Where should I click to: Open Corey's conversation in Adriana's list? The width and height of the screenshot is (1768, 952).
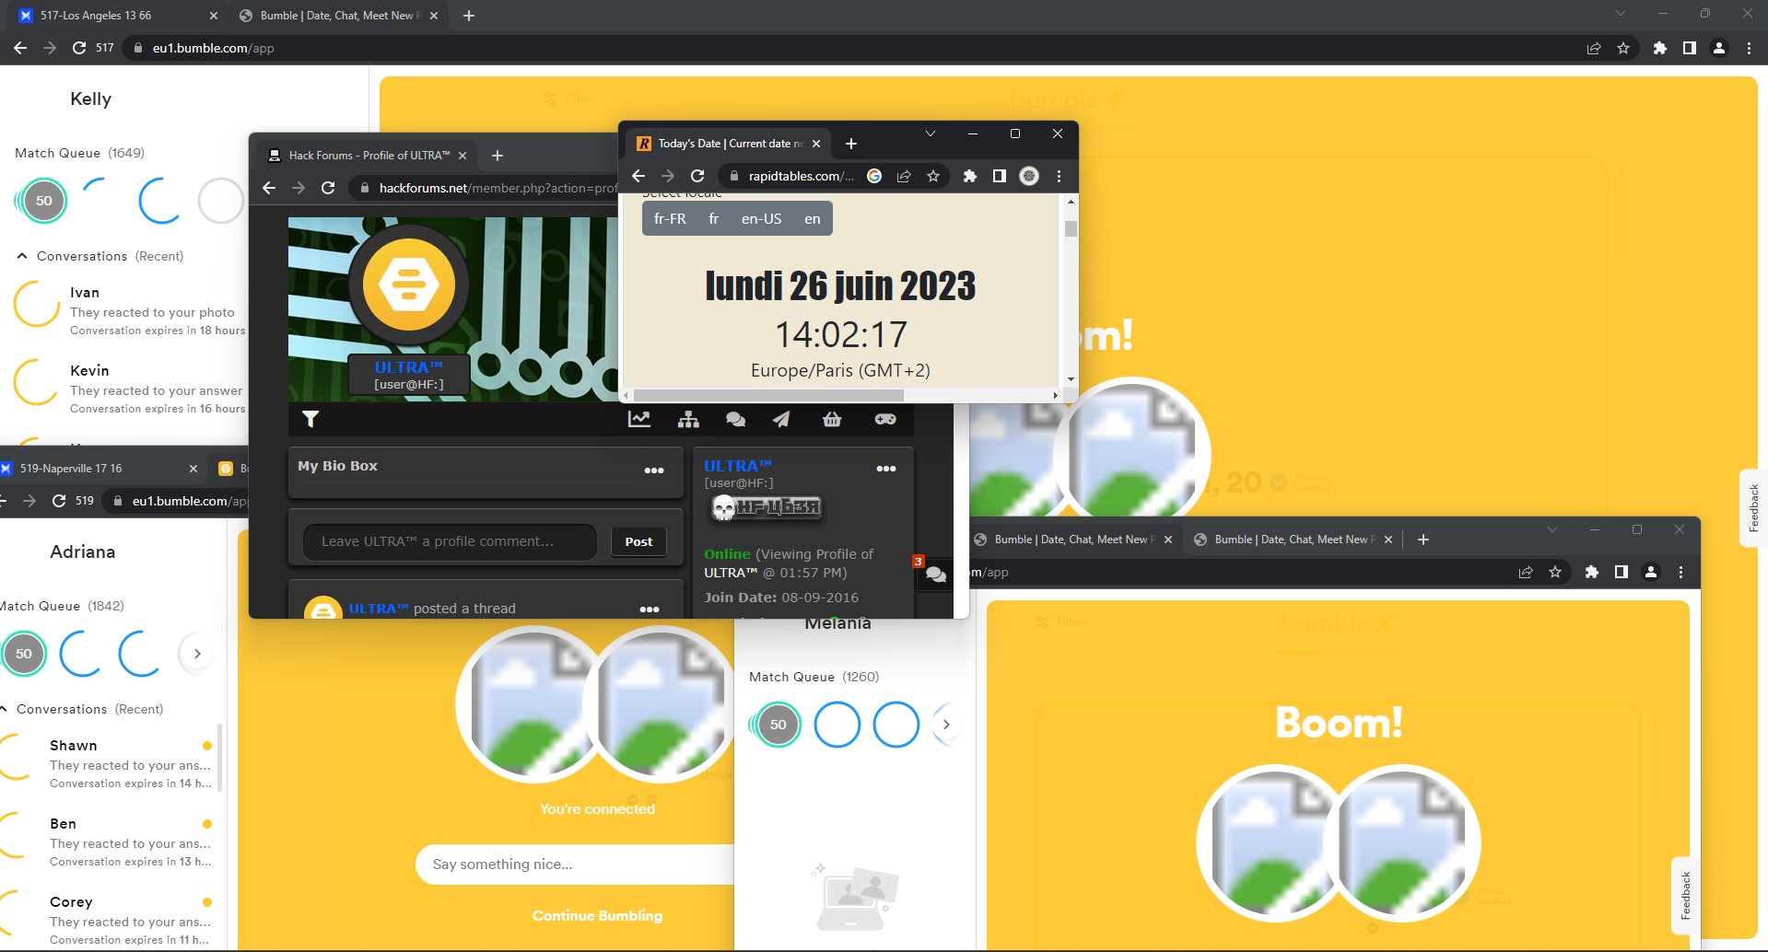tap(111, 920)
